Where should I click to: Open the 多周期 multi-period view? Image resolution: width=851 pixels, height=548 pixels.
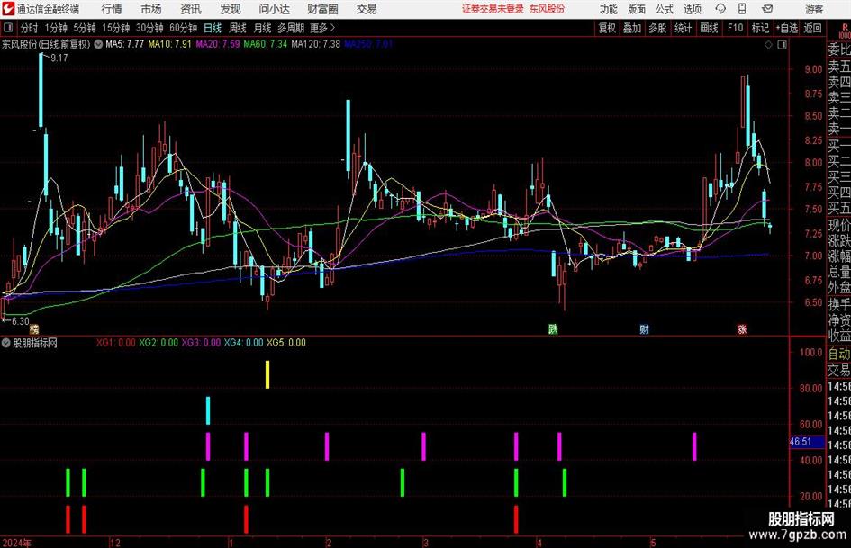[291, 28]
